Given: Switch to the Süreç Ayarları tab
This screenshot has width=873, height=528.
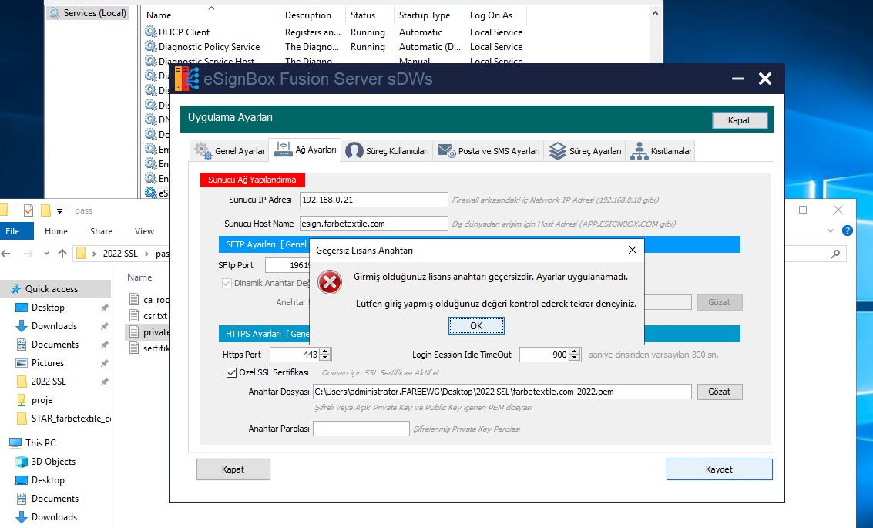Looking at the screenshot, I should 585,151.
